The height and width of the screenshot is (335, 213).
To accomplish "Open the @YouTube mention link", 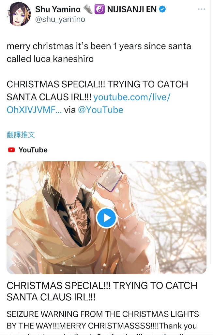I will click(x=100, y=110).
